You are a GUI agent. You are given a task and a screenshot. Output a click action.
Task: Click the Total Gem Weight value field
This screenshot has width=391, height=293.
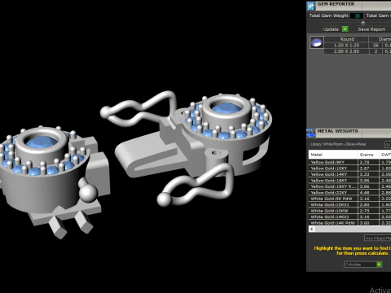pyautogui.click(x=357, y=15)
